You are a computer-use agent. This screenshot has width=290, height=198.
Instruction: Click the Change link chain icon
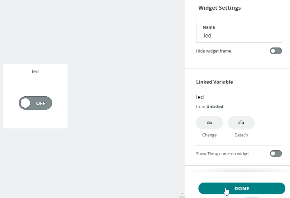(209, 123)
